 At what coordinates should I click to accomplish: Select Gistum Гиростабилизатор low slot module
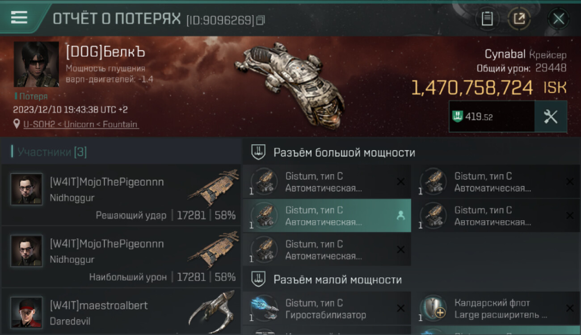327,309
